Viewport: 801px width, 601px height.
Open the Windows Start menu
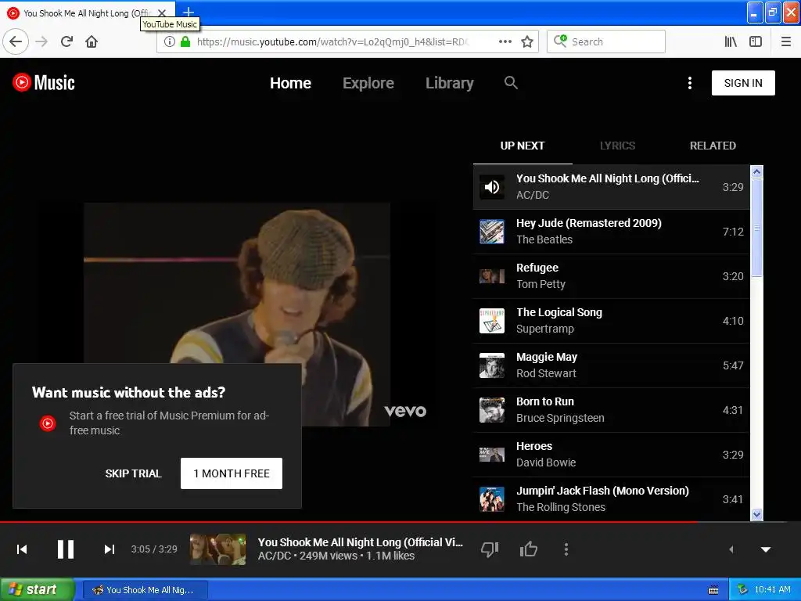coord(38,589)
